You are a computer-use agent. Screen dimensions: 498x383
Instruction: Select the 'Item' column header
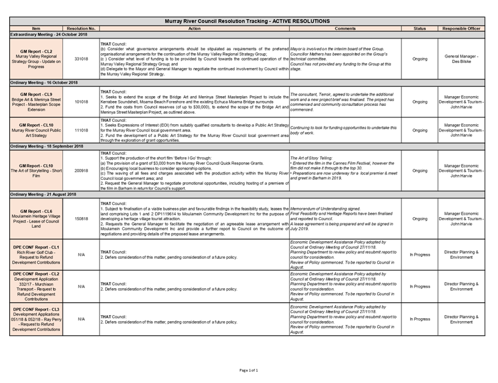pos(36,28)
